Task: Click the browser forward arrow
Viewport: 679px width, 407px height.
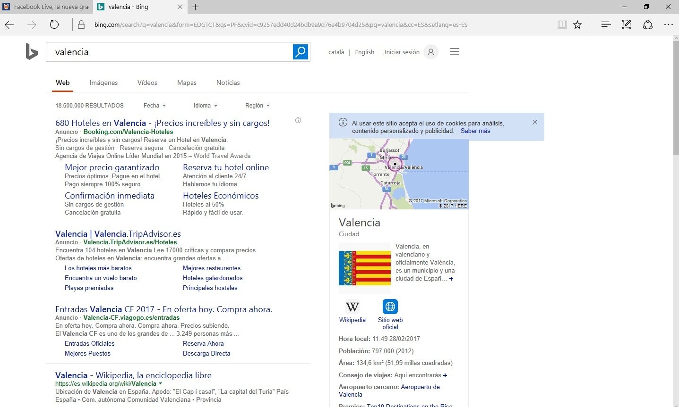Action: click(x=32, y=25)
